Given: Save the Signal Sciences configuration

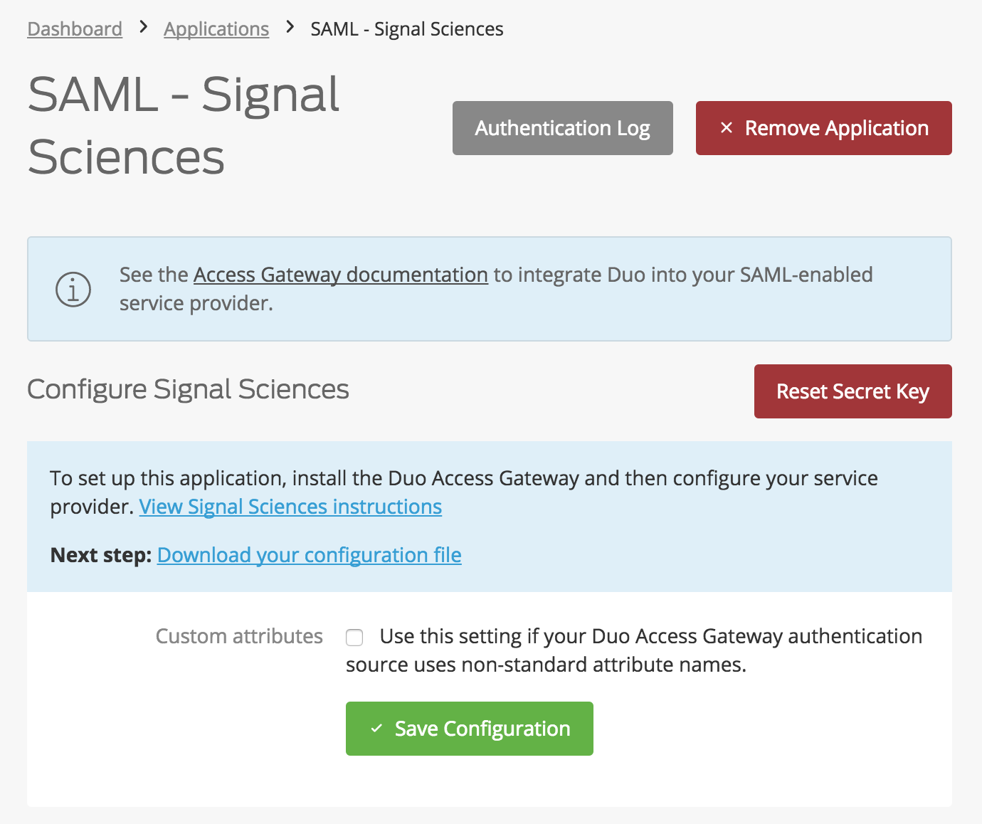Looking at the screenshot, I should 469,729.
